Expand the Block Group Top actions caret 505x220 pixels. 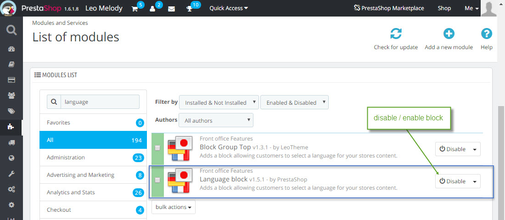coord(475,149)
